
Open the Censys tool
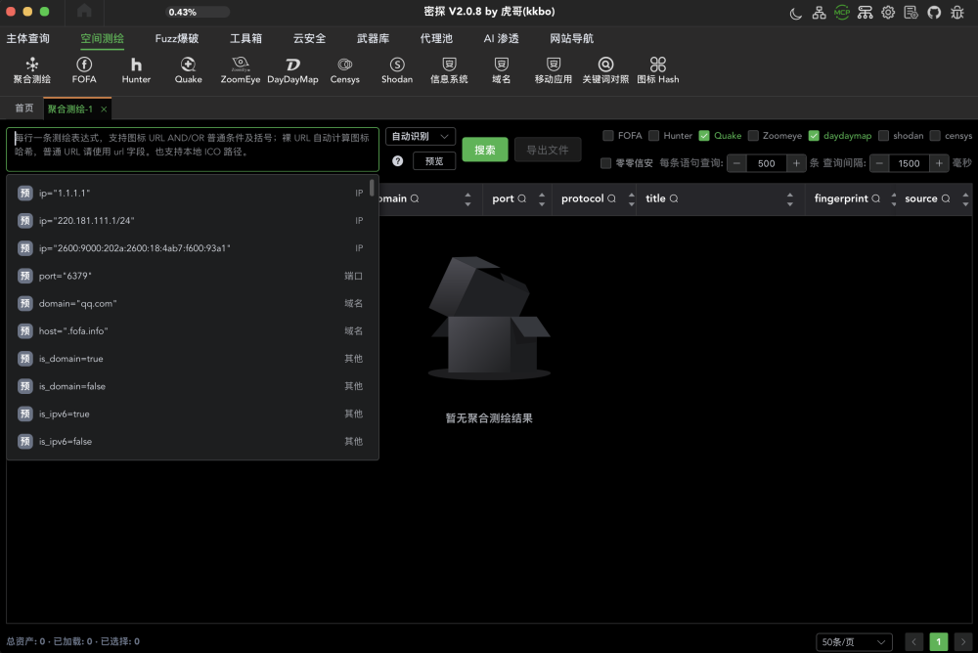(x=345, y=69)
